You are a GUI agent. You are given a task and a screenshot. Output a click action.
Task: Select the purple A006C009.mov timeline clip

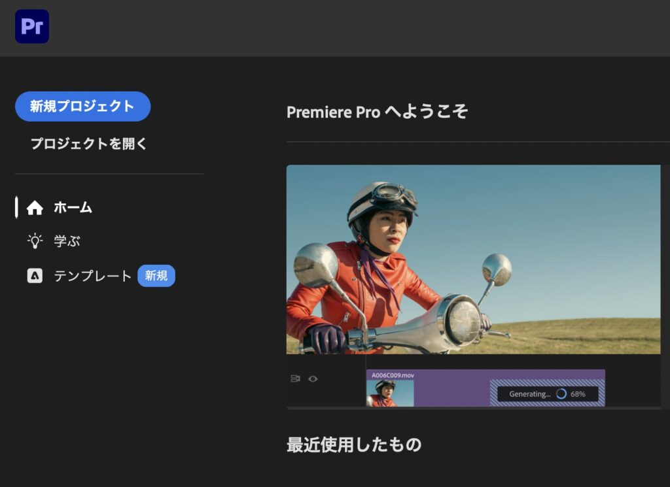pos(485,388)
